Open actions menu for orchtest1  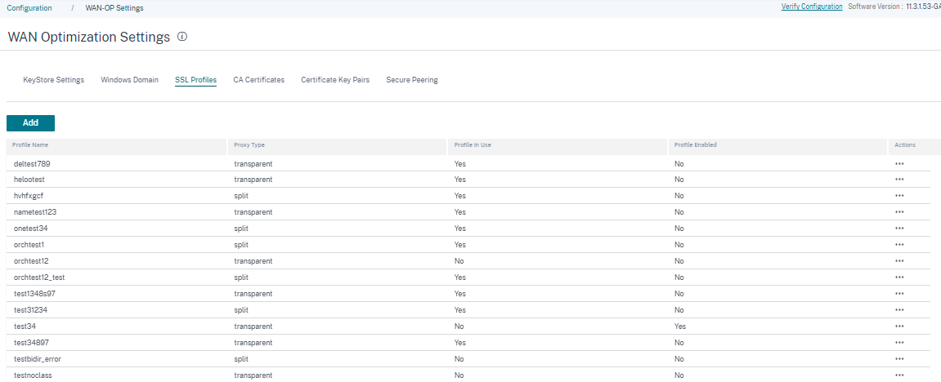tap(899, 245)
